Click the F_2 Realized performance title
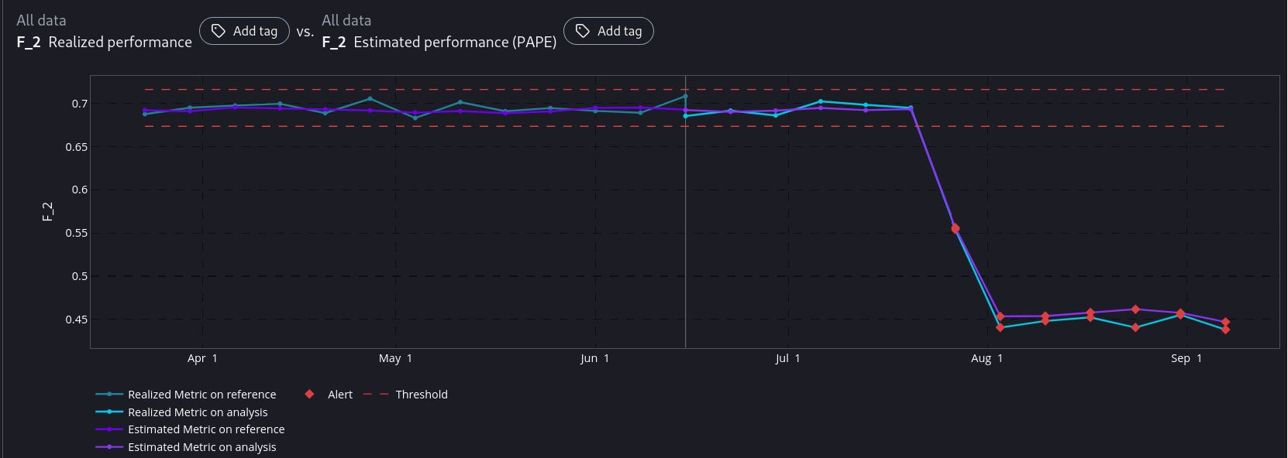The image size is (1288, 458). (x=105, y=43)
